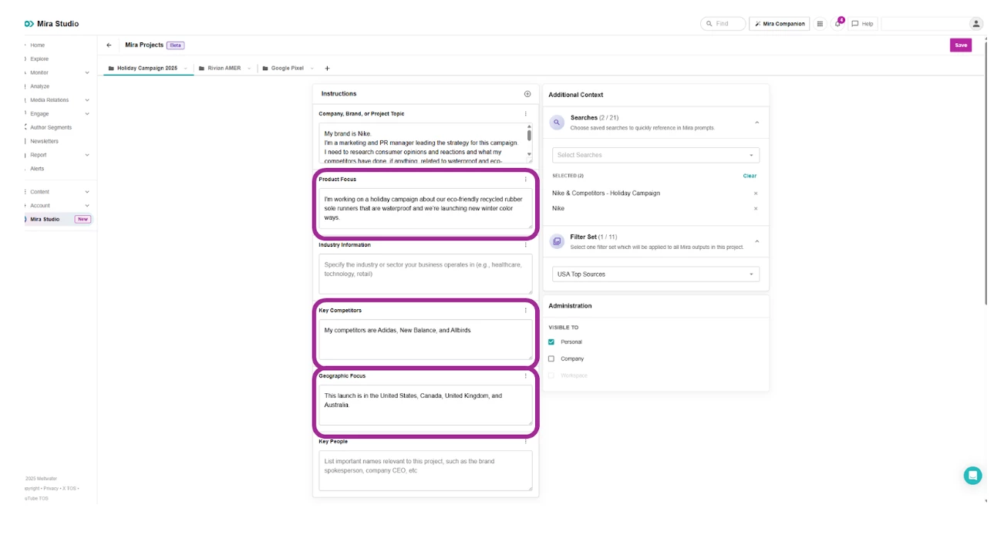Click the Mira Studio logo at top left
The image size is (1004, 535).
click(x=52, y=24)
